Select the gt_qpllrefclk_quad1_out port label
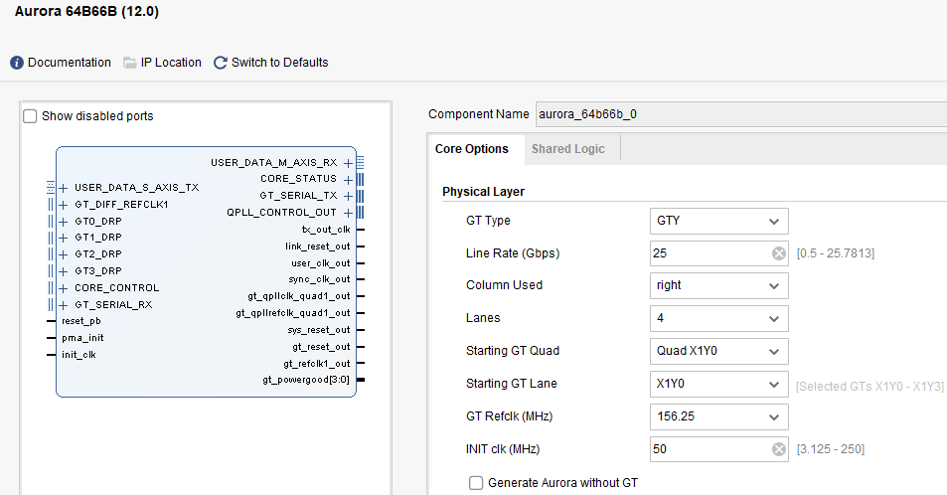Viewport: 947px width, 495px height. point(293,313)
